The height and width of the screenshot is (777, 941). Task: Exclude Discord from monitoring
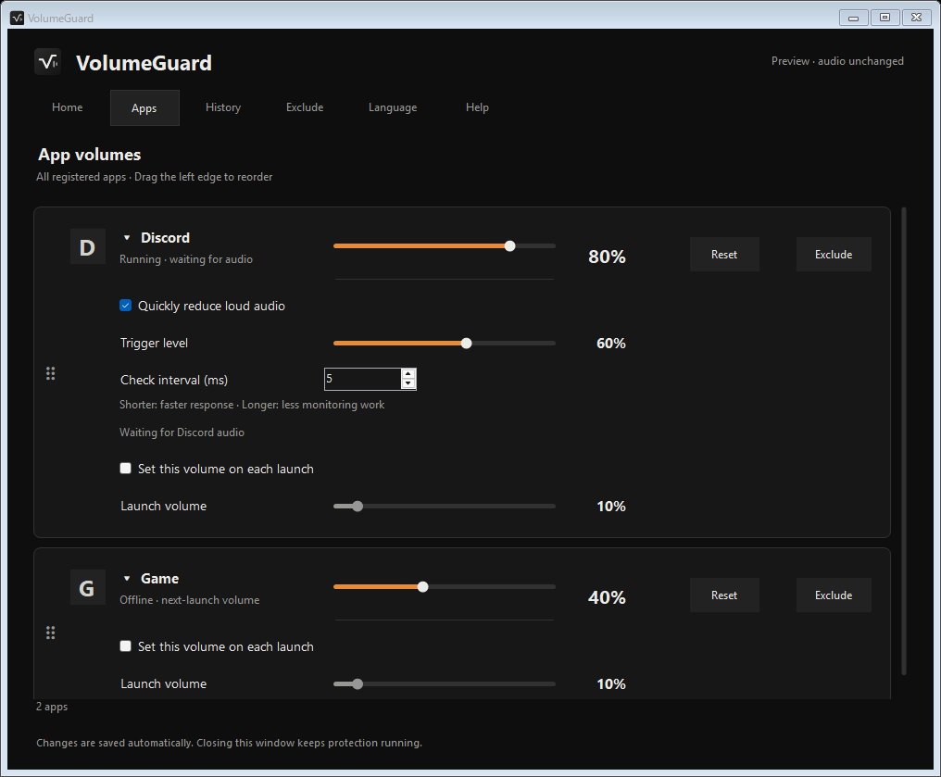click(834, 255)
